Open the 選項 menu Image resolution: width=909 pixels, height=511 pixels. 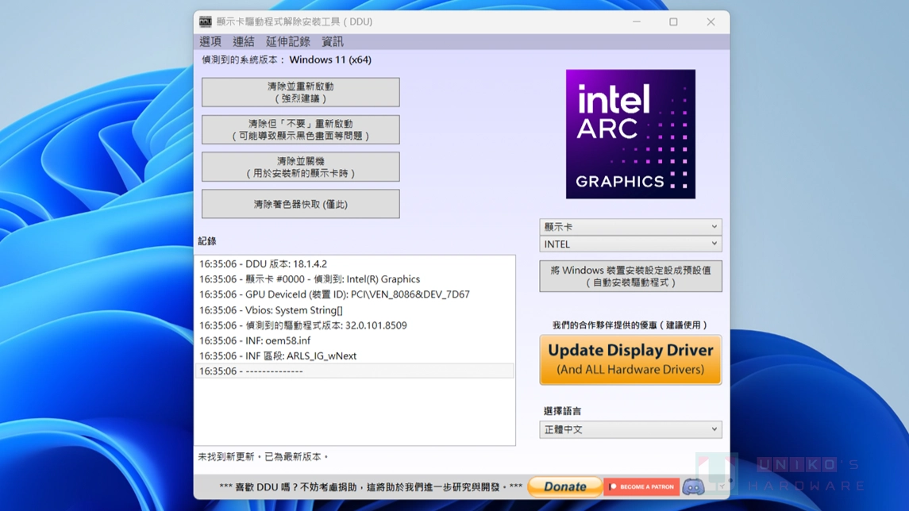(210, 42)
